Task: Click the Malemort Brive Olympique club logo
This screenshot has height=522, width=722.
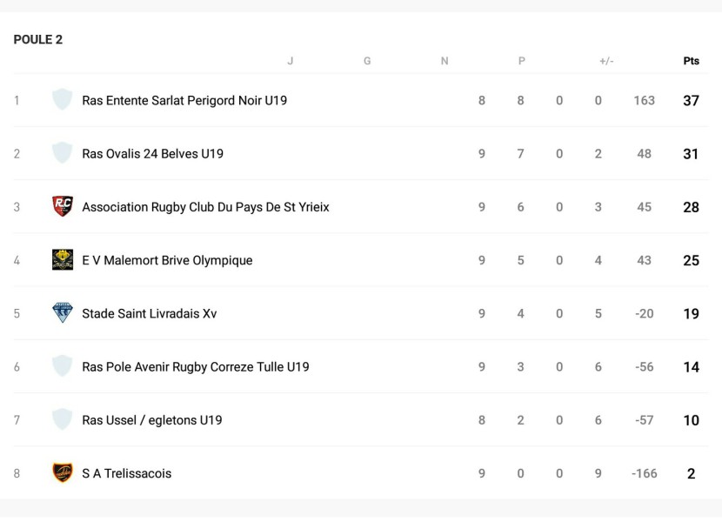Action: point(63,260)
